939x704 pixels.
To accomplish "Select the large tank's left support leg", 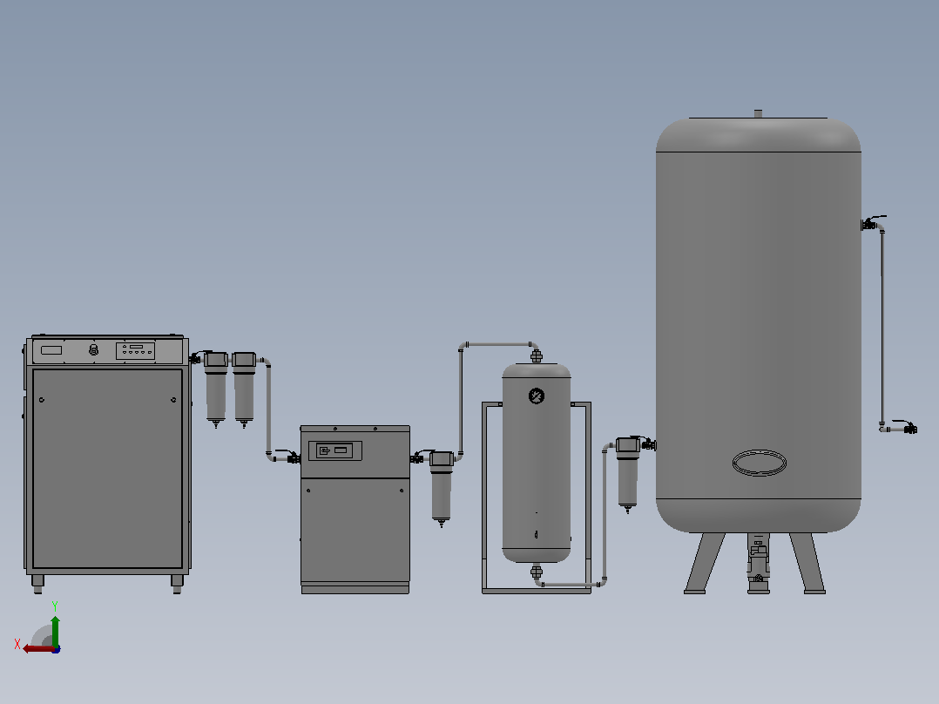I will tap(704, 563).
